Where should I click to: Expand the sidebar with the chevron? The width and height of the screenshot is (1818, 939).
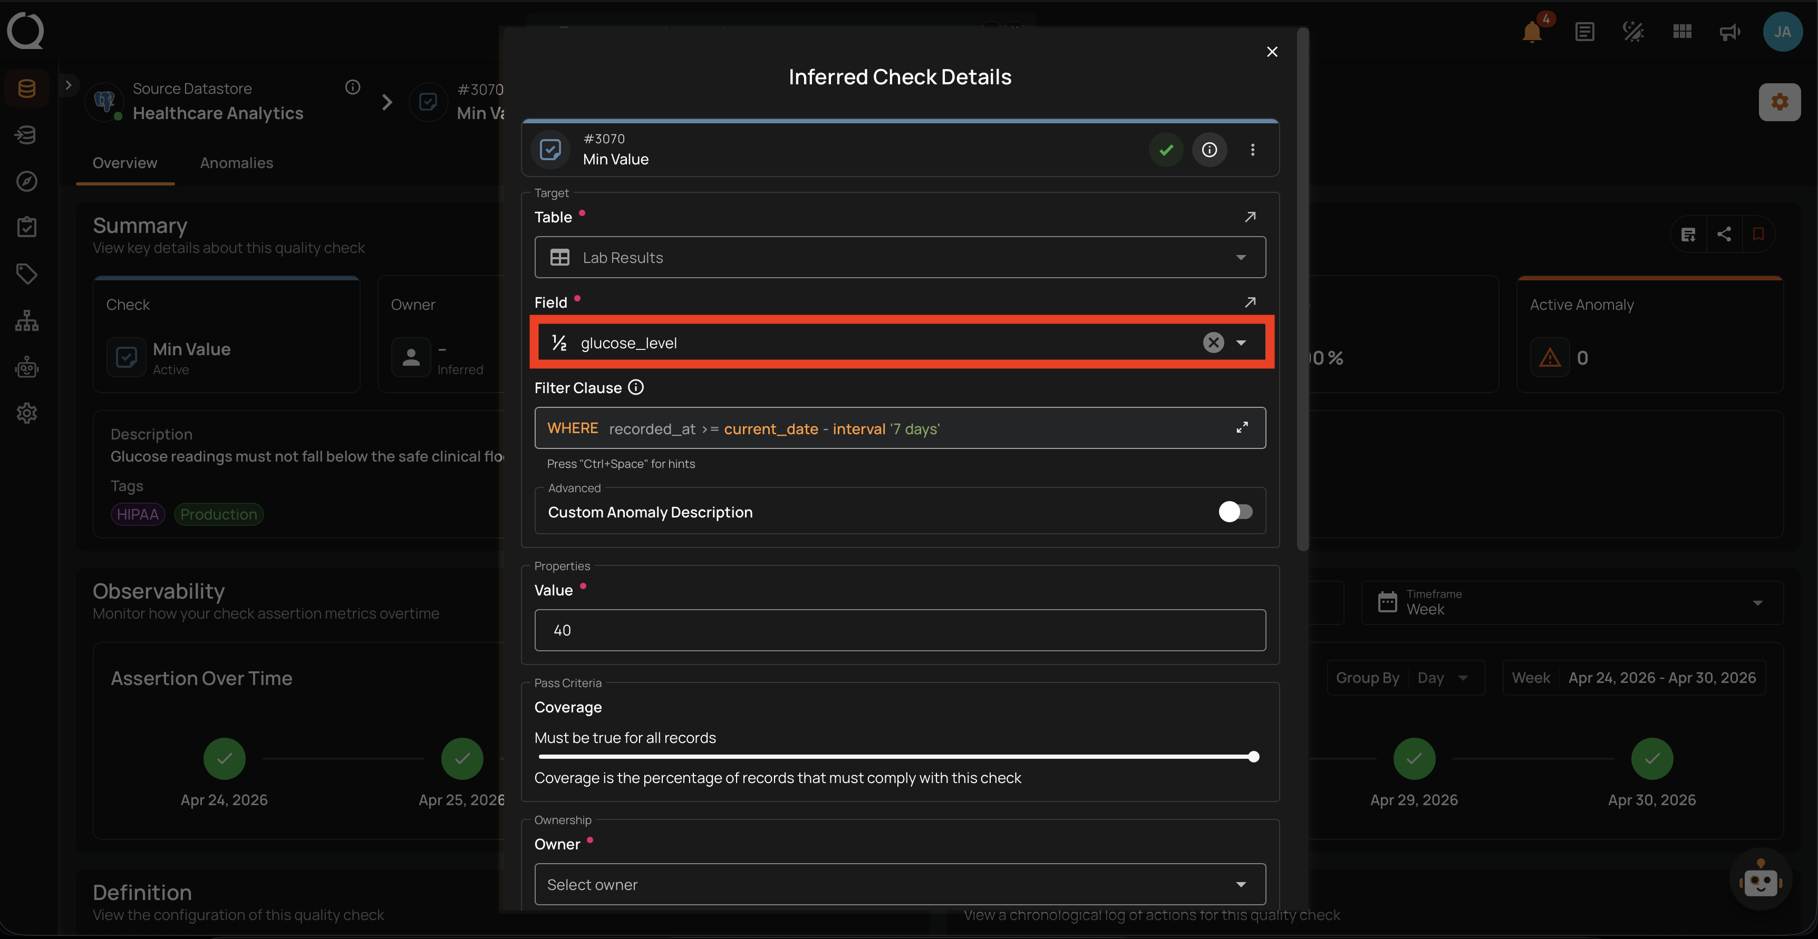coord(69,85)
